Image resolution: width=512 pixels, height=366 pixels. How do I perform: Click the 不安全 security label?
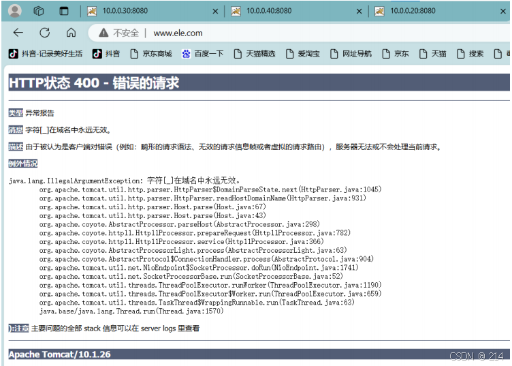(x=126, y=33)
